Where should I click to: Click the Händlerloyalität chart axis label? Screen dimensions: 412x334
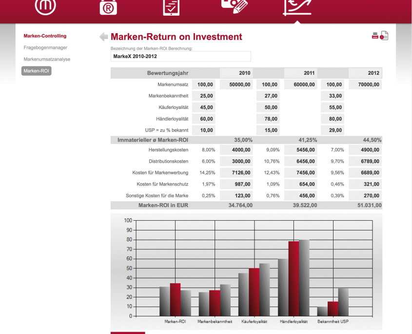tap(294, 322)
